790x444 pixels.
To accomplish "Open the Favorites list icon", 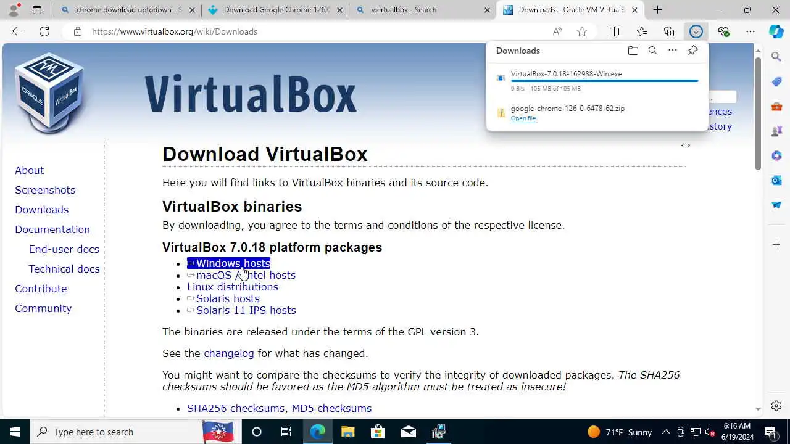I will coord(642,31).
